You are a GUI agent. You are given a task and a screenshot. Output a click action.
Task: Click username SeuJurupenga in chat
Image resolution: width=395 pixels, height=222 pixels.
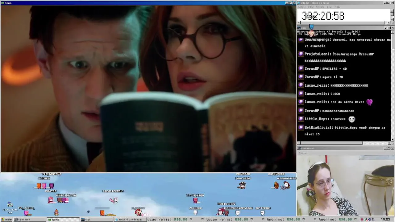[x=317, y=39]
